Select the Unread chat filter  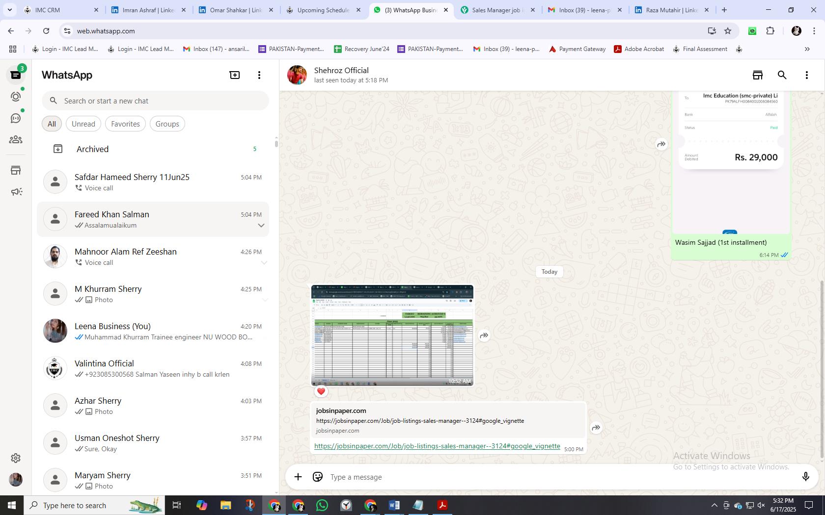click(83, 124)
